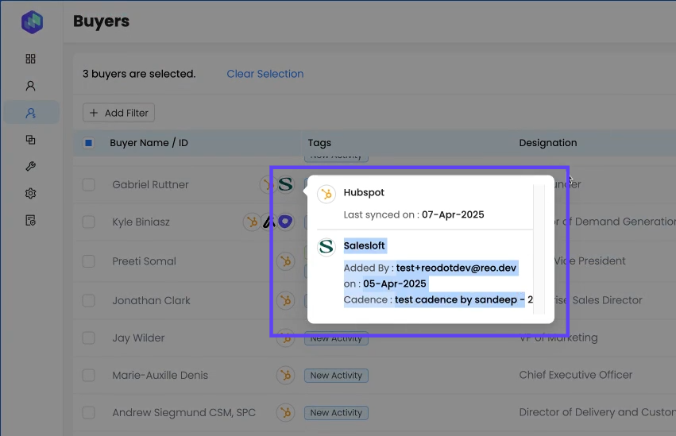676x436 pixels.
Task: Check the box for Gabriel Ruttner
Action: (x=88, y=185)
